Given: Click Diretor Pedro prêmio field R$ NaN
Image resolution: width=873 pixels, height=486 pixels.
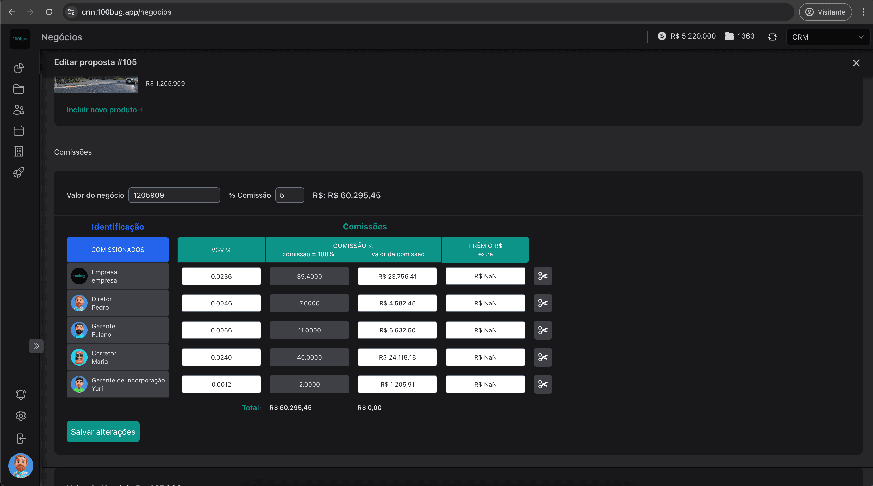Looking at the screenshot, I should point(486,303).
